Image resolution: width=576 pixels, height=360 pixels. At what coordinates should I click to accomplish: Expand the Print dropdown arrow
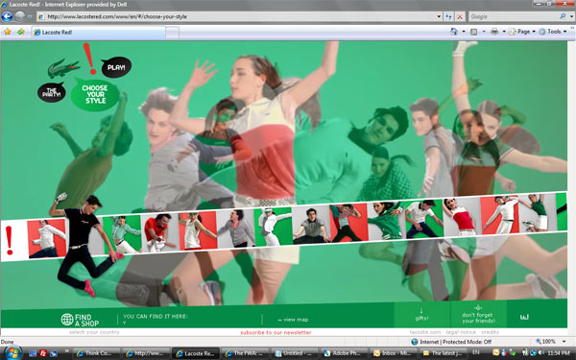tap(504, 32)
